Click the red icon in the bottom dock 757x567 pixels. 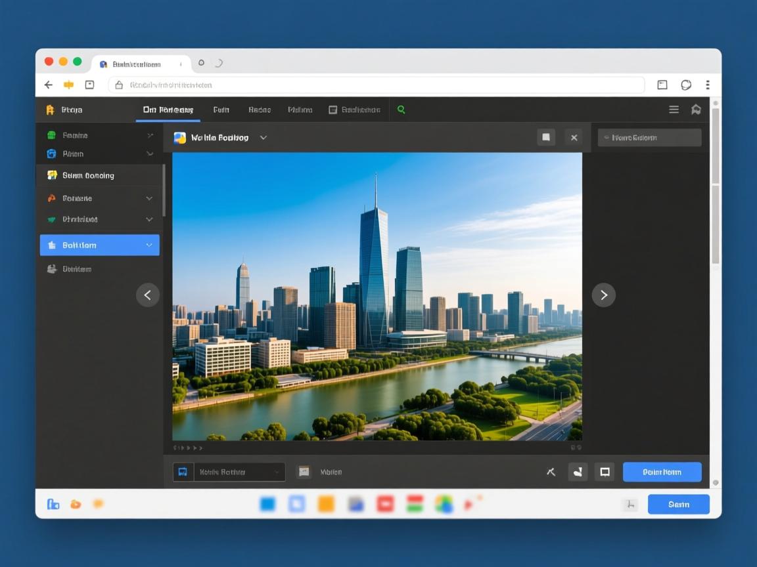384,504
